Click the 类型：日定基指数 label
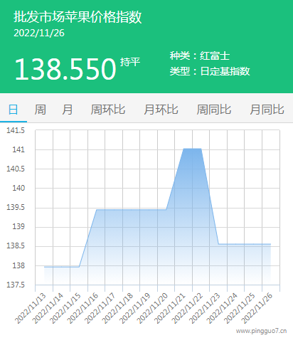The height and width of the screenshot is (338, 293). (x=210, y=71)
